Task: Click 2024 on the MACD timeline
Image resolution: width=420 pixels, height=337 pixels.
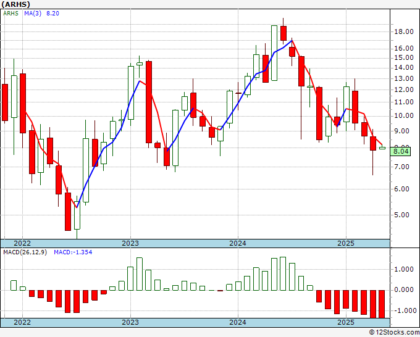Action: pyautogui.click(x=238, y=323)
